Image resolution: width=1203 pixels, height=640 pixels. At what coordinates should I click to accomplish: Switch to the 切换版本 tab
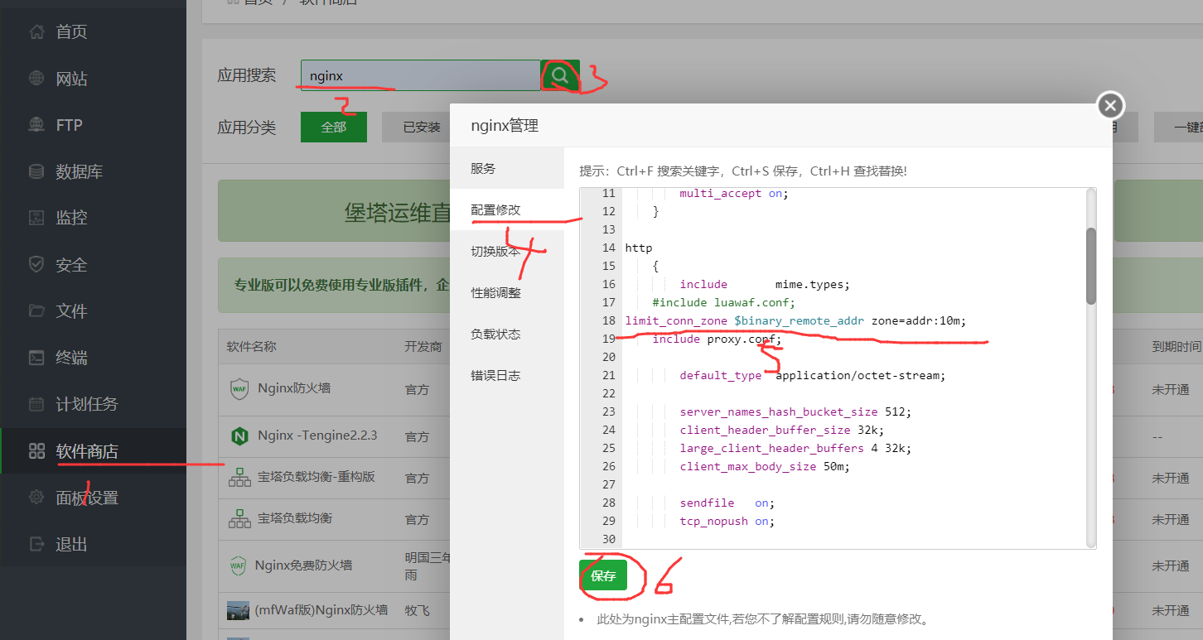click(x=507, y=251)
